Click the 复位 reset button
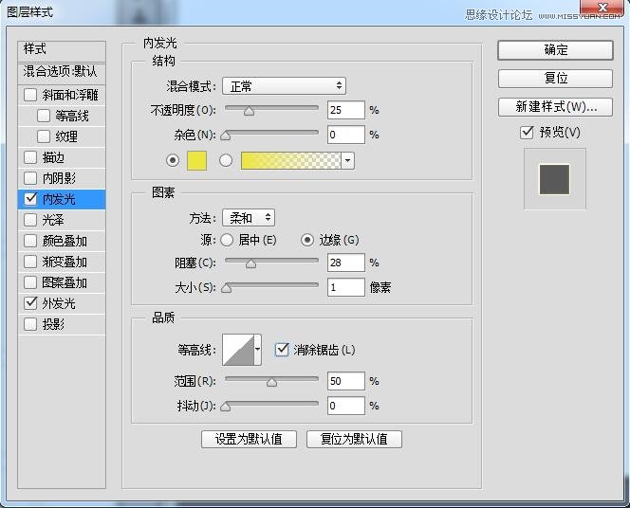The height and width of the screenshot is (508, 630). click(x=555, y=79)
